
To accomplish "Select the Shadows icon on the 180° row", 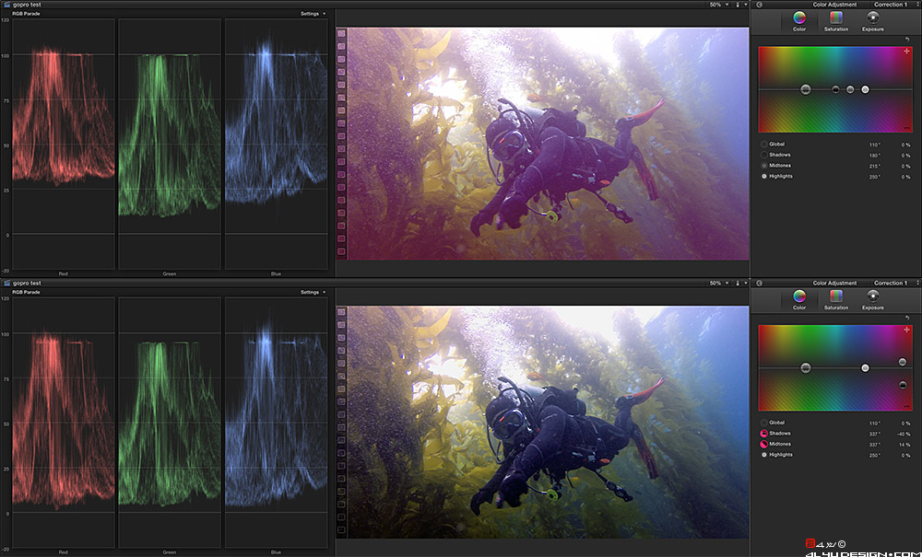I will pos(763,155).
